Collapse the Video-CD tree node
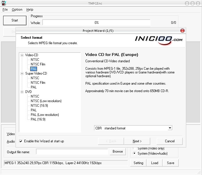202x175 pixels. (x=22, y=55)
